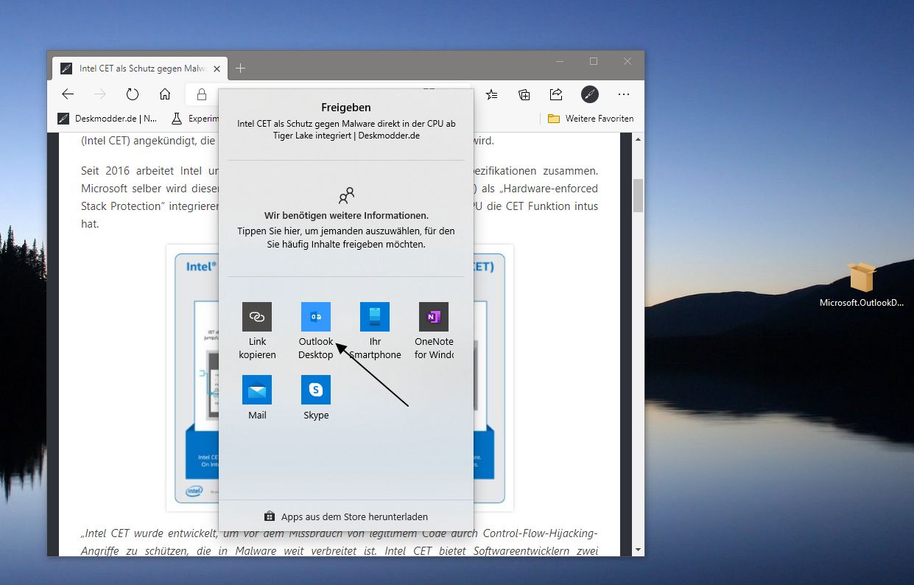Minimize the Edge window

[560, 61]
